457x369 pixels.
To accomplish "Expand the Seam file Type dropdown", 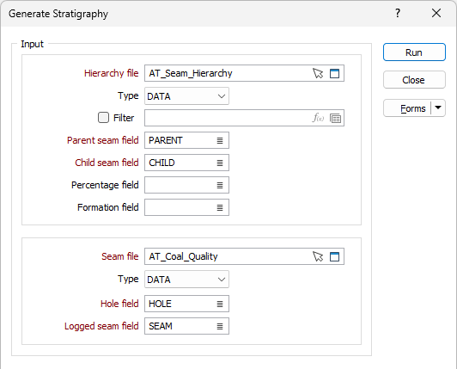I will click(222, 280).
